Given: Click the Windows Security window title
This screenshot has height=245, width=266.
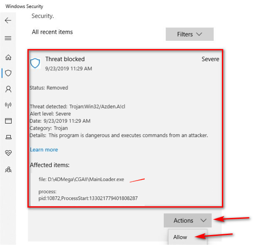Looking at the screenshot, I should tap(24, 6).
